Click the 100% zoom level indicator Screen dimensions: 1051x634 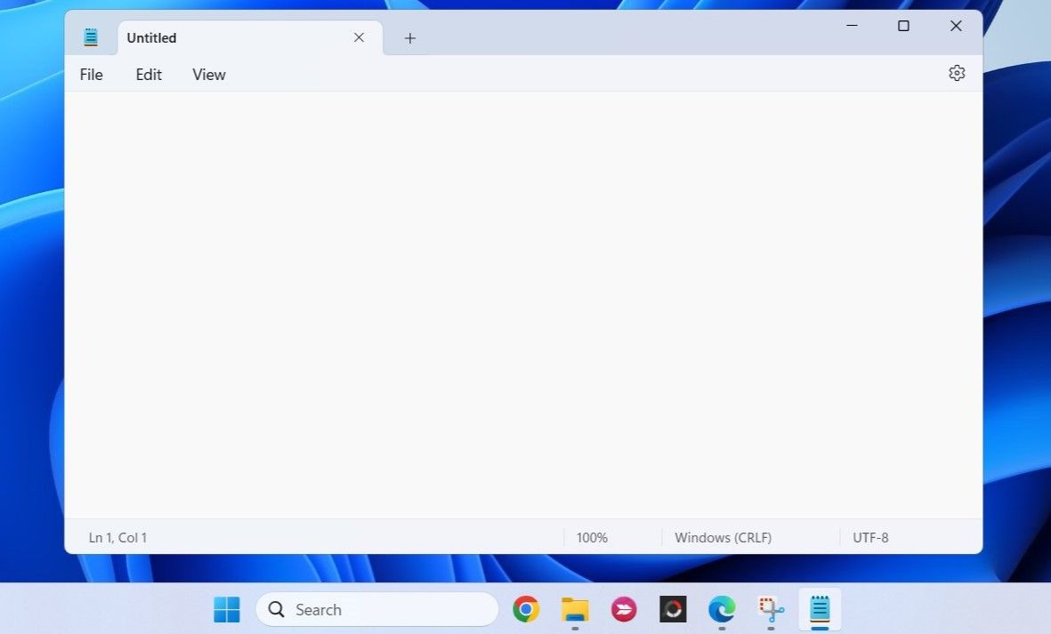click(x=592, y=537)
